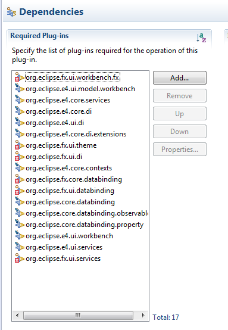Click the plug-in icon beside org.eclipse.core.databinding
Image resolution: width=228 pixels, height=330 pixels.
coord(20,202)
